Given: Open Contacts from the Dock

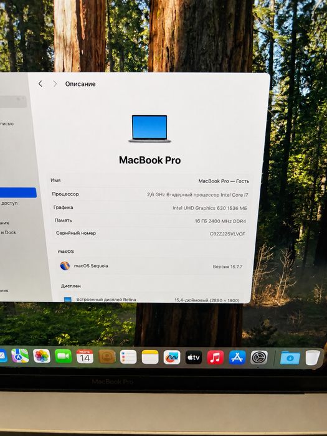Looking at the screenshot, I should (x=107, y=357).
